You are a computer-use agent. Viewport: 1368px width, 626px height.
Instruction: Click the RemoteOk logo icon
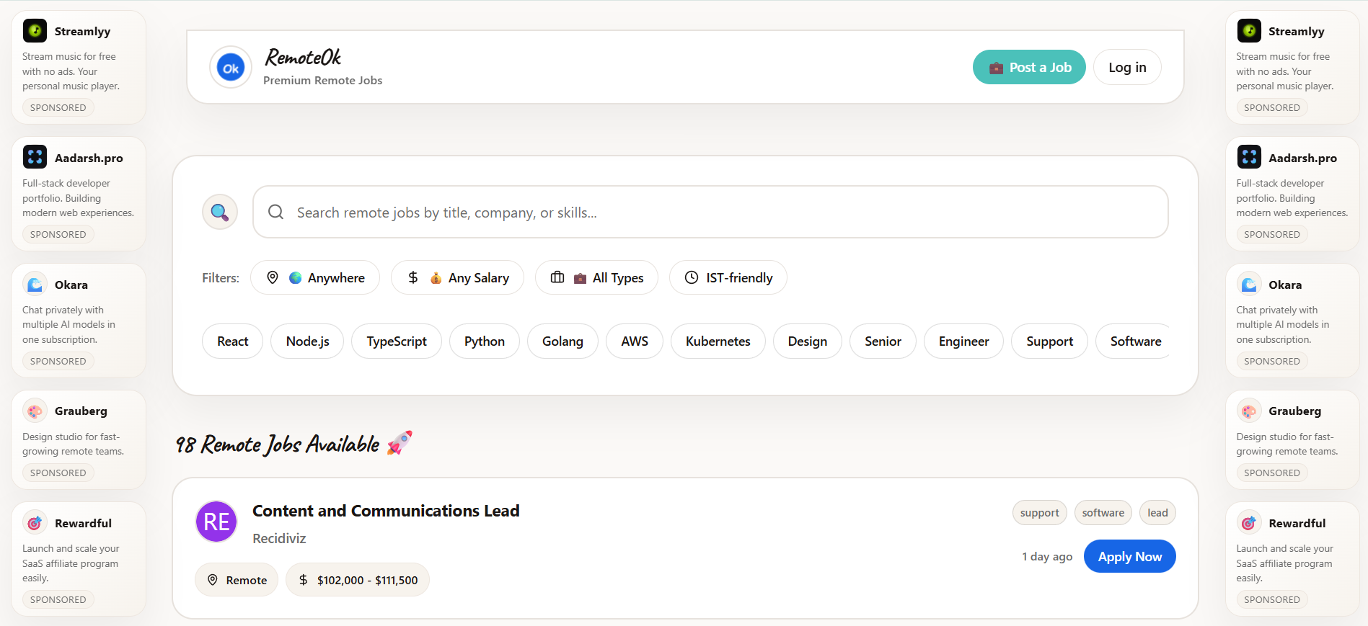point(231,68)
